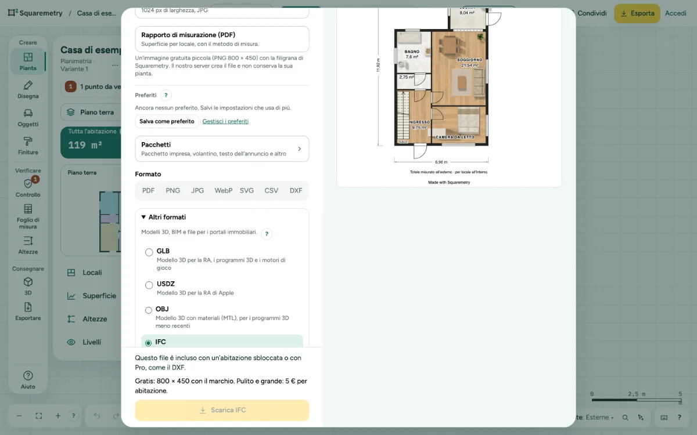This screenshot has height=435, width=697.
Task: Open the Oggetti objects panel
Action: point(28,117)
